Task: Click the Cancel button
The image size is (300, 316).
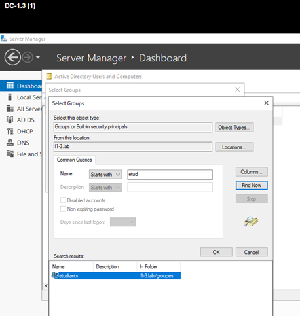Action: click(252, 252)
